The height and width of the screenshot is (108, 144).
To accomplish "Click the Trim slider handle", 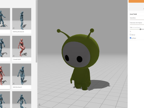I will (x=140, y=29).
